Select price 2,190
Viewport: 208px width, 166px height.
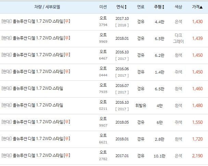(197, 156)
